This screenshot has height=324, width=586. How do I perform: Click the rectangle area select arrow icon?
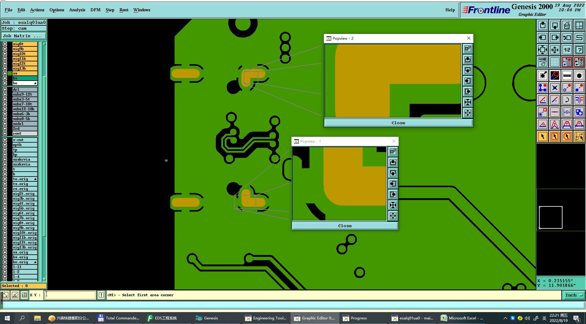pyautogui.click(x=555, y=137)
